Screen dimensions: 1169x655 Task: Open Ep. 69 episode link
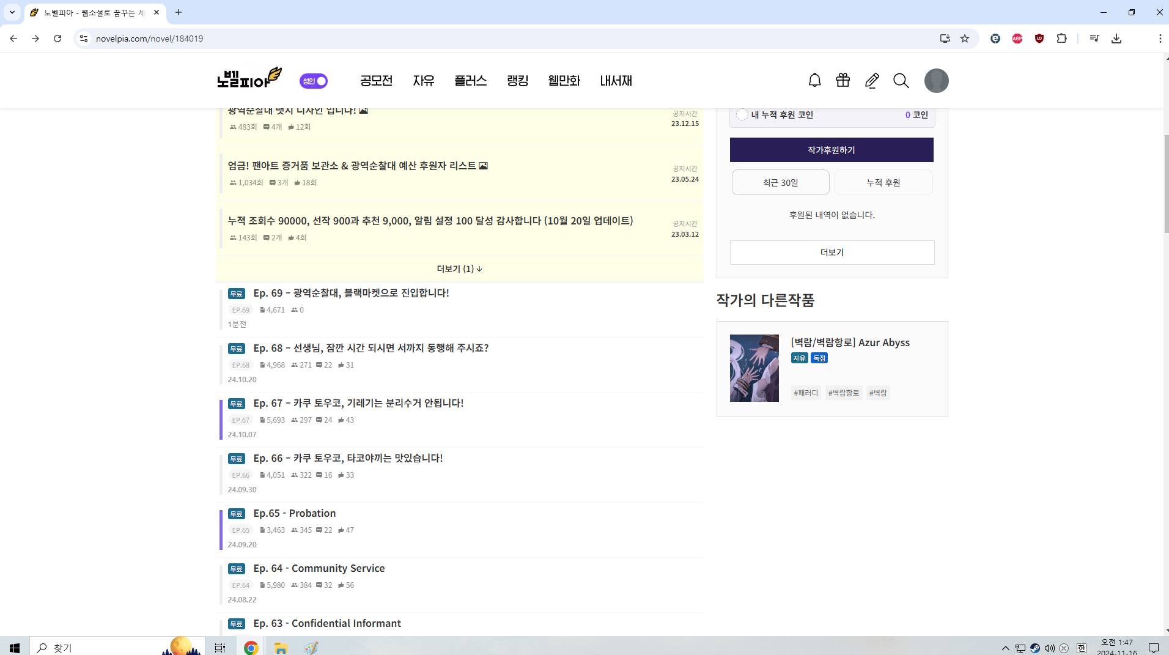351,293
